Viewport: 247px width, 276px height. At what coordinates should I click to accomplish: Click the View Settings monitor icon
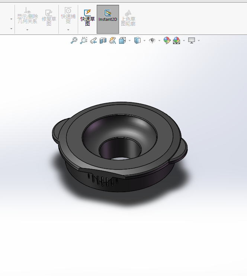[192, 40]
